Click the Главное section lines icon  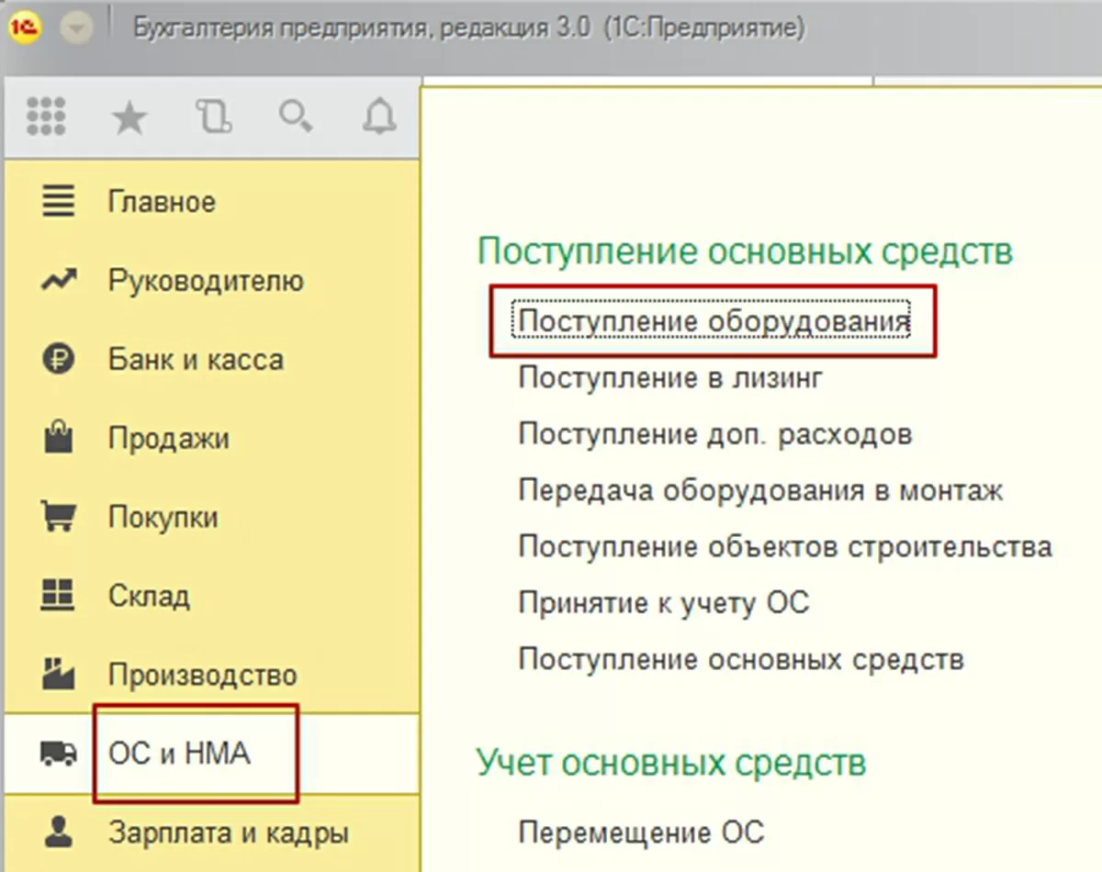coord(58,202)
